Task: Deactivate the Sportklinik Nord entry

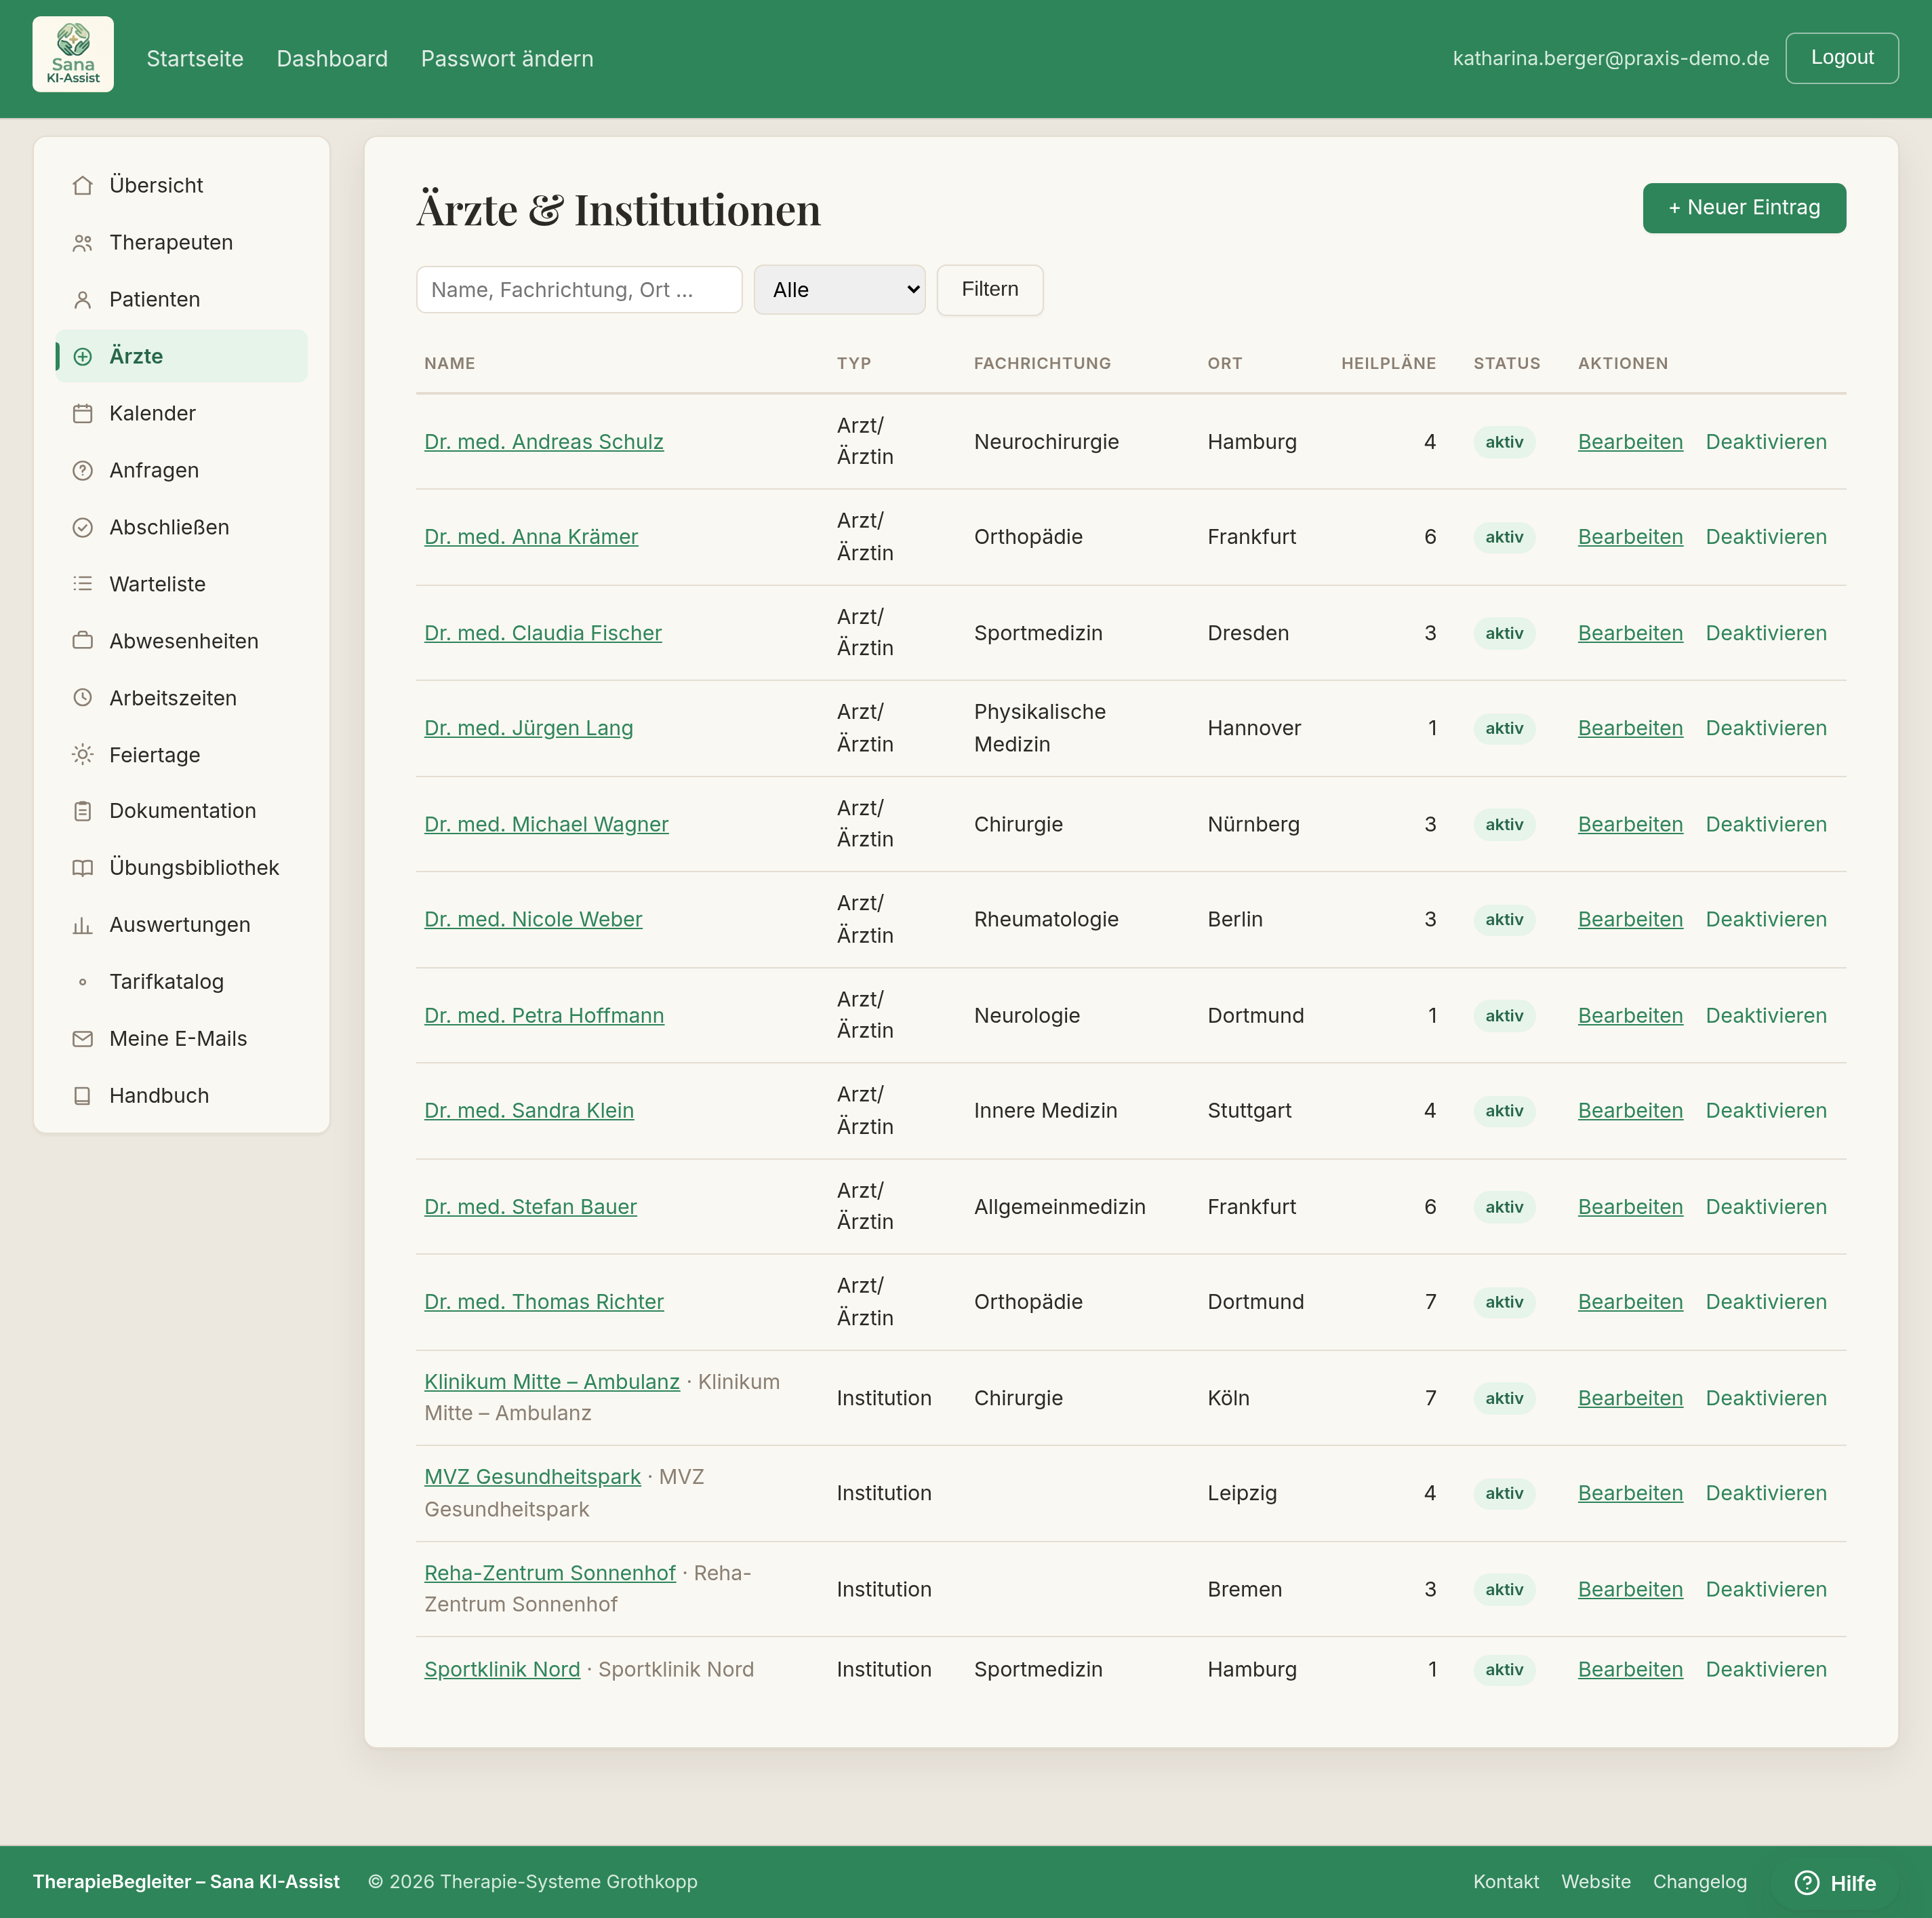Action: 1765,1670
